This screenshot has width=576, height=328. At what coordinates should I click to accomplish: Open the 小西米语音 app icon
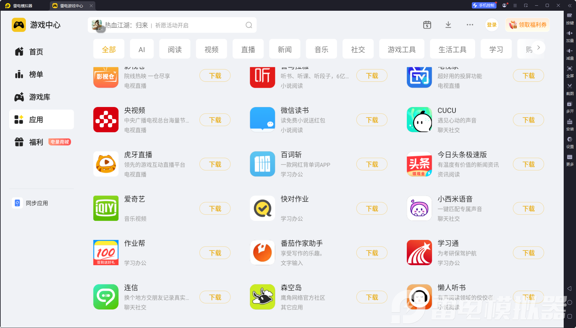point(419,208)
